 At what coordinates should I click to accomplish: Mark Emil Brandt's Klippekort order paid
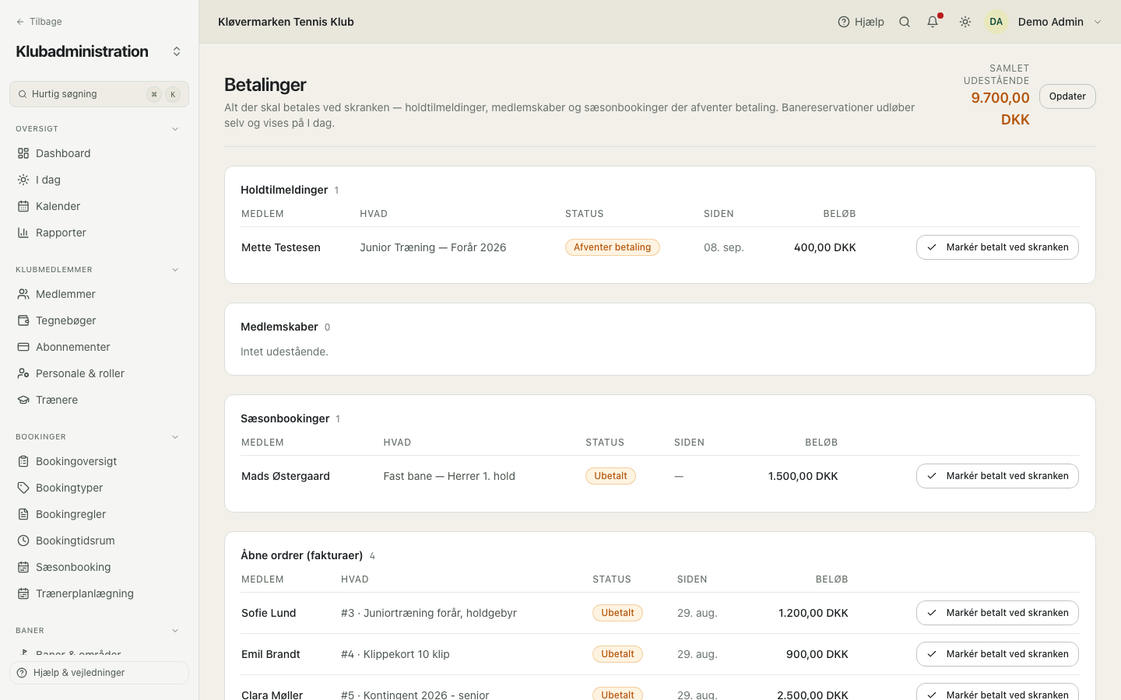(997, 654)
